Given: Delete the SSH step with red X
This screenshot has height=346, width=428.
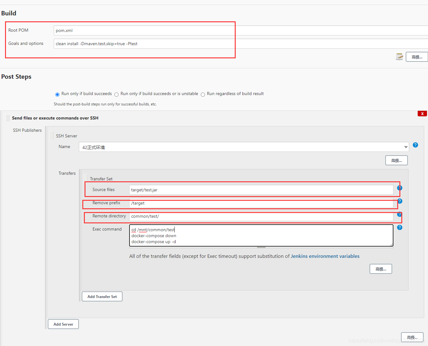Looking at the screenshot, I should (x=422, y=114).
